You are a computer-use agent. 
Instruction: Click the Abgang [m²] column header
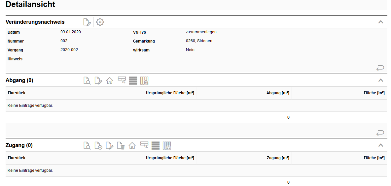tap(278, 93)
